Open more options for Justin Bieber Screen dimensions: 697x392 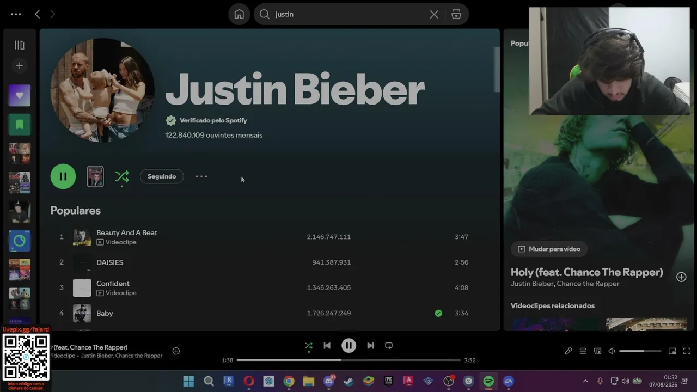pyautogui.click(x=201, y=176)
